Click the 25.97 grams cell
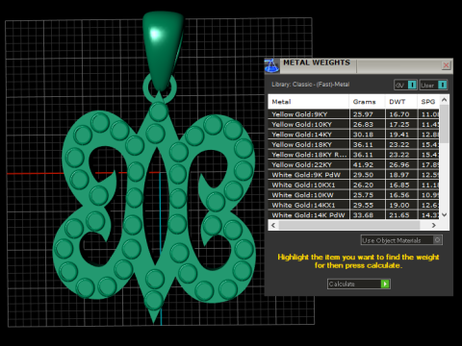This screenshot has height=346, width=462. (368, 114)
